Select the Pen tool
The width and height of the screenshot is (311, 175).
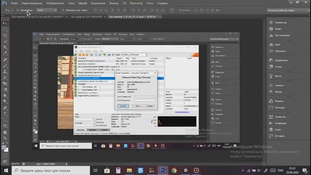pos(5,108)
